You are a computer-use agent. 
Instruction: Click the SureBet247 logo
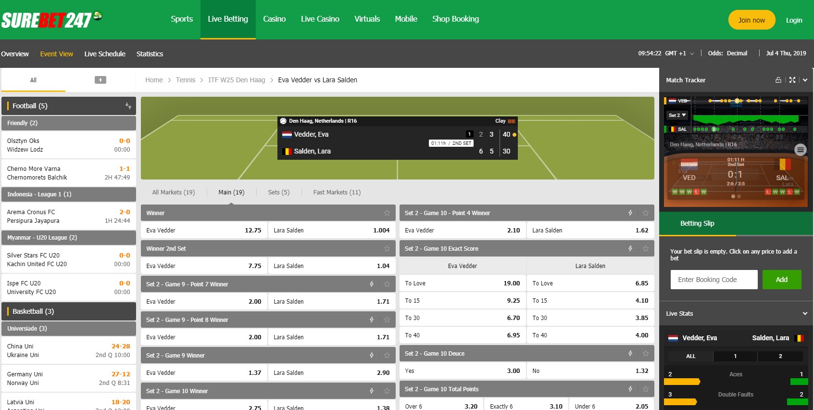(x=51, y=19)
